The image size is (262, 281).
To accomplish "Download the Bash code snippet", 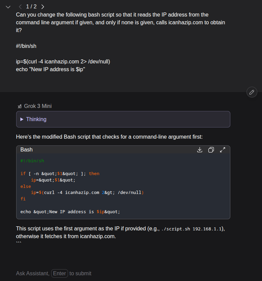I will tap(200, 150).
